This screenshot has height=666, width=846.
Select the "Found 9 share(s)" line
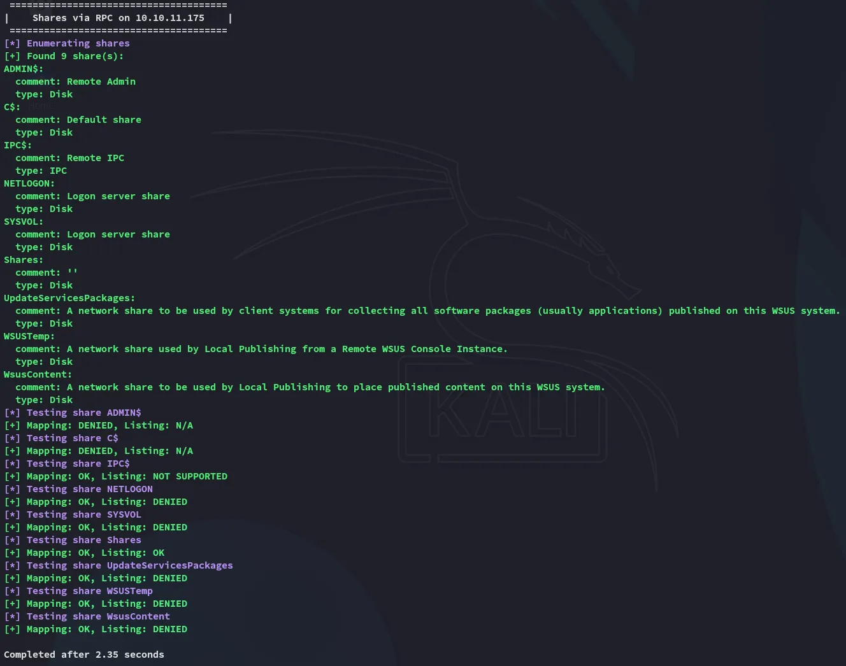(x=75, y=56)
